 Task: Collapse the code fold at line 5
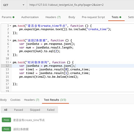(x=10, y=40)
